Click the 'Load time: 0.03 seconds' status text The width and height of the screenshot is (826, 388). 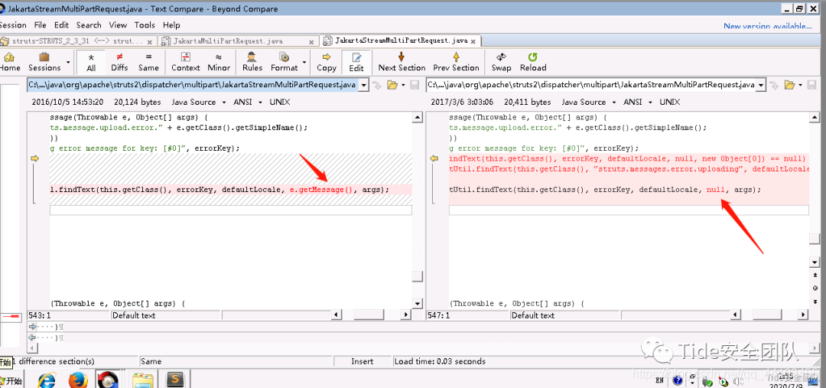[x=440, y=361]
